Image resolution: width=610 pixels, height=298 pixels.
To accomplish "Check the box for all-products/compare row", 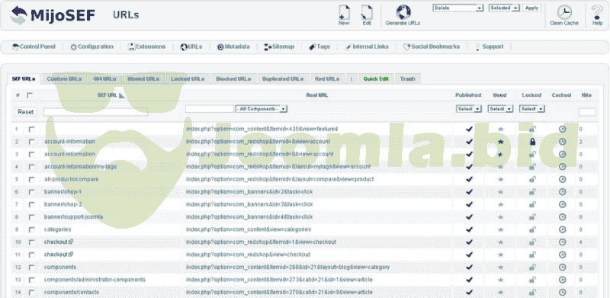I will click(31, 180).
